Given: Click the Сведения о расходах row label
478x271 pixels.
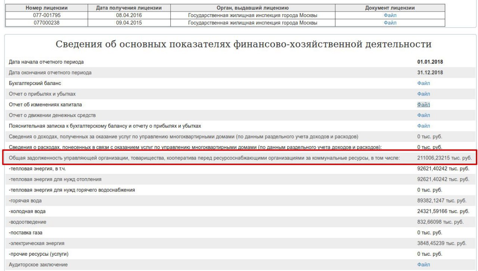Looking at the screenshot, I should (195, 147).
